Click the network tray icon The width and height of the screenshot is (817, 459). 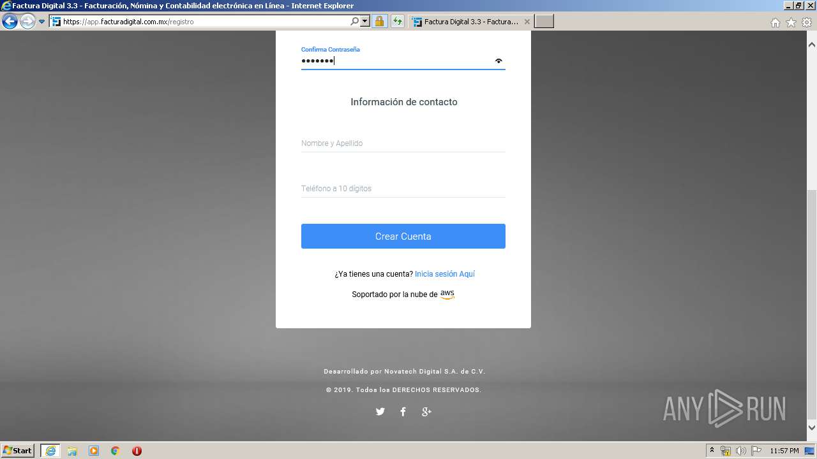tap(726, 451)
